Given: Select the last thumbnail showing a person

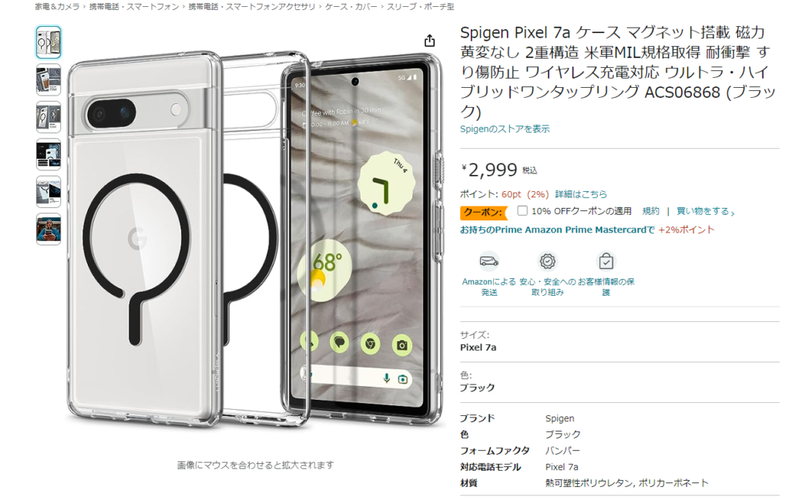Looking at the screenshot, I should [49, 229].
